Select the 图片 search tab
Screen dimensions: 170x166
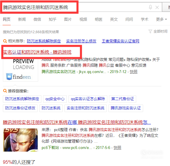pos(68,19)
